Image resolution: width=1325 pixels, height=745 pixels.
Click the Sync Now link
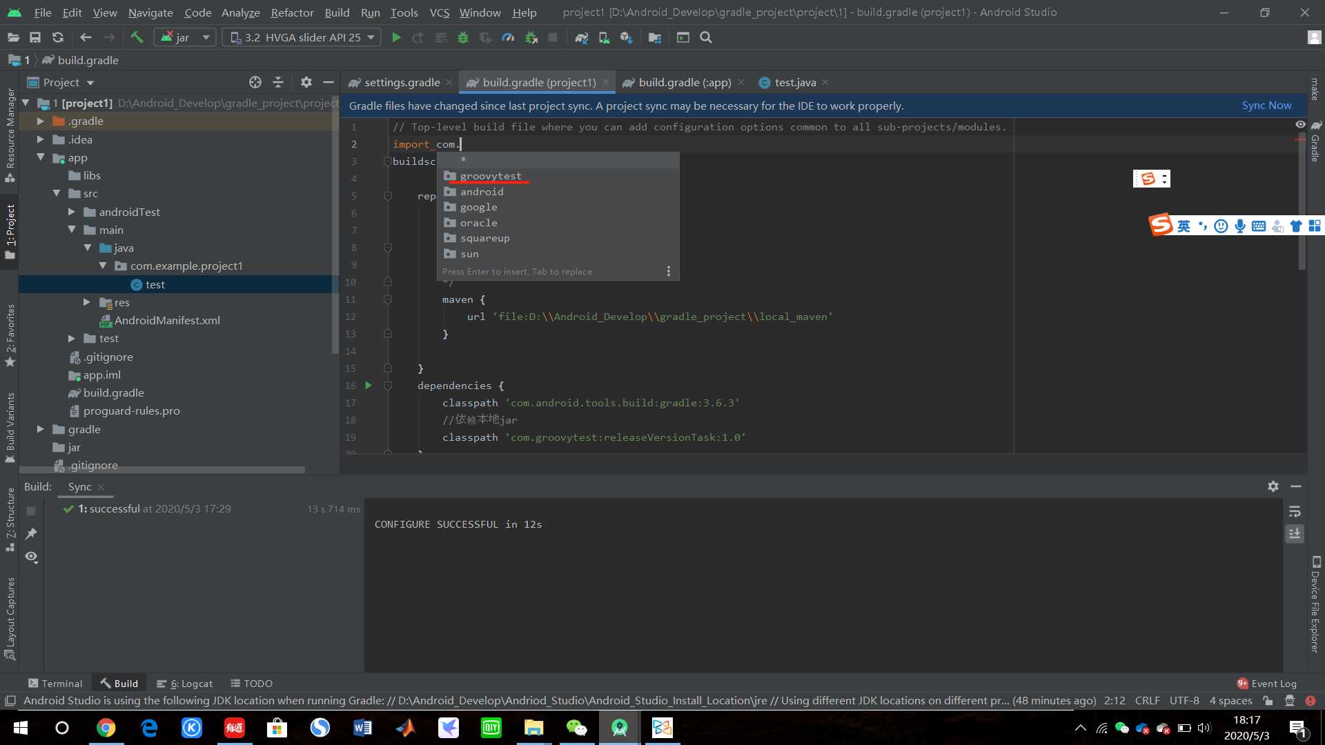[x=1266, y=106]
